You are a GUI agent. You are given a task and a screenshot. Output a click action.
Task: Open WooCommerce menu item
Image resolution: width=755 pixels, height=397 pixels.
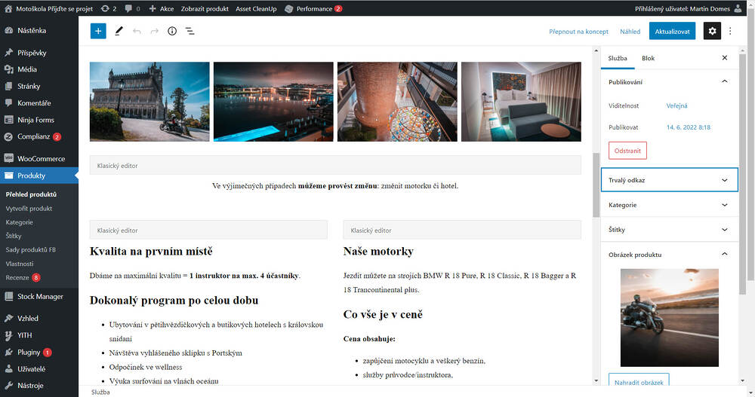39,159
